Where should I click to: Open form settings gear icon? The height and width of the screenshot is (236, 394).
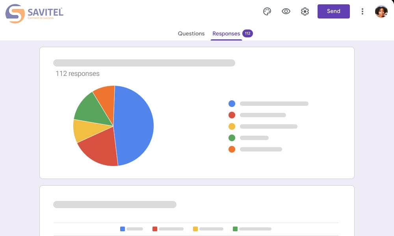coord(305,11)
